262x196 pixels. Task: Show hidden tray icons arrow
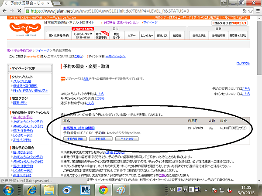tap(206, 190)
